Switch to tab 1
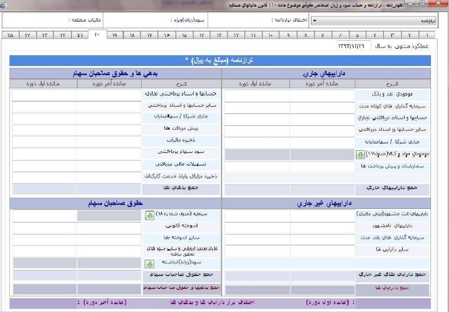The height and width of the screenshot is (312, 449). pyautogui.click(x=427, y=35)
